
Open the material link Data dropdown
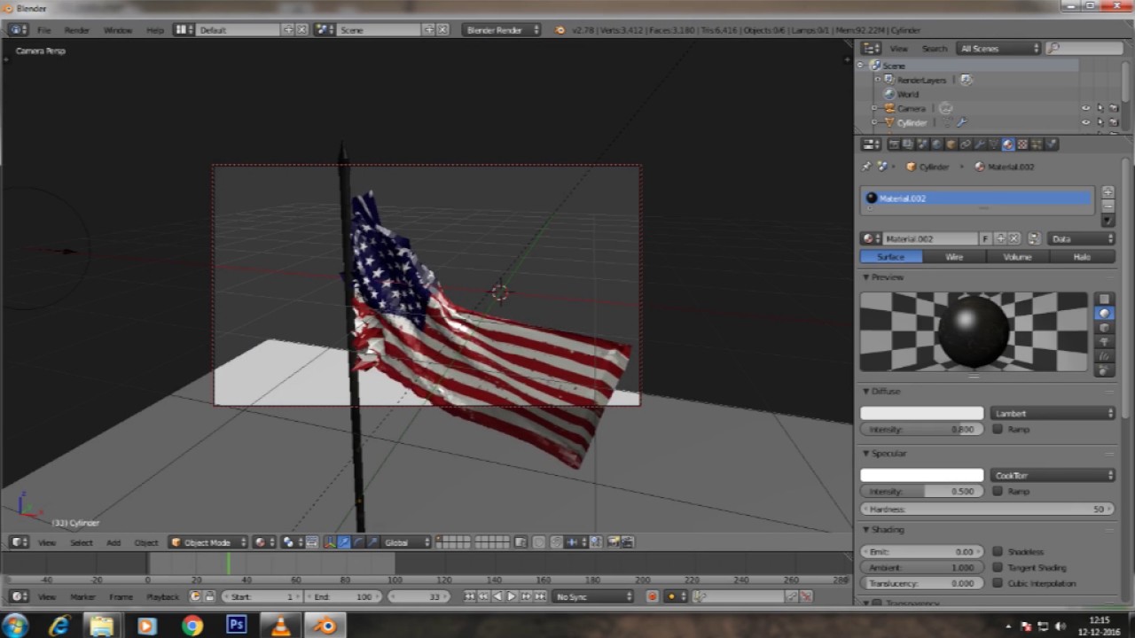(x=1081, y=238)
